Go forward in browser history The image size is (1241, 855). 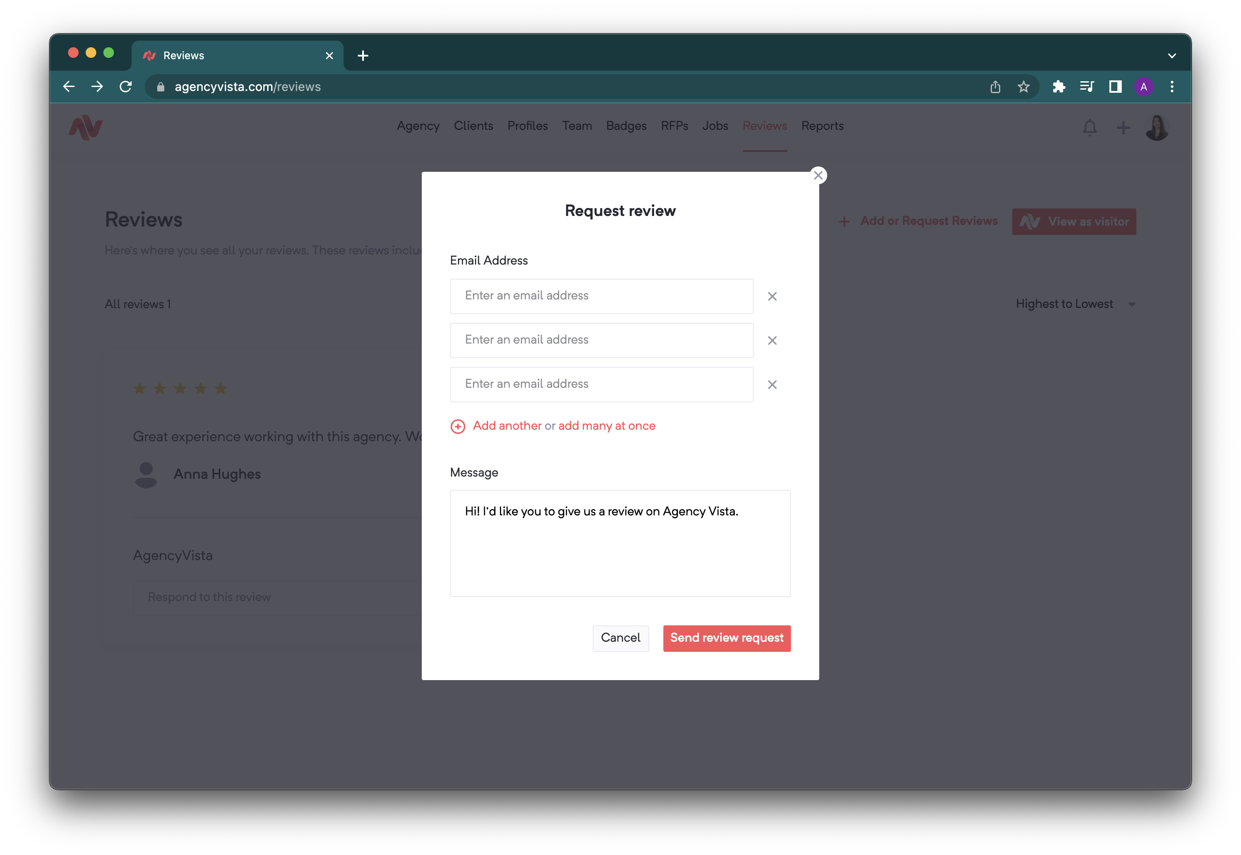[97, 87]
